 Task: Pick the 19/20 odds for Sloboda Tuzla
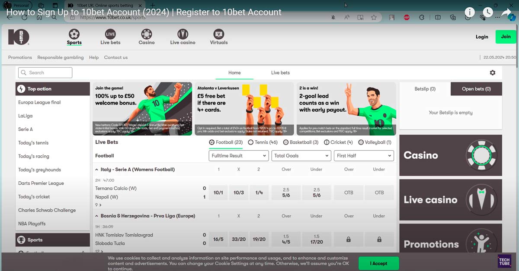[259, 239]
